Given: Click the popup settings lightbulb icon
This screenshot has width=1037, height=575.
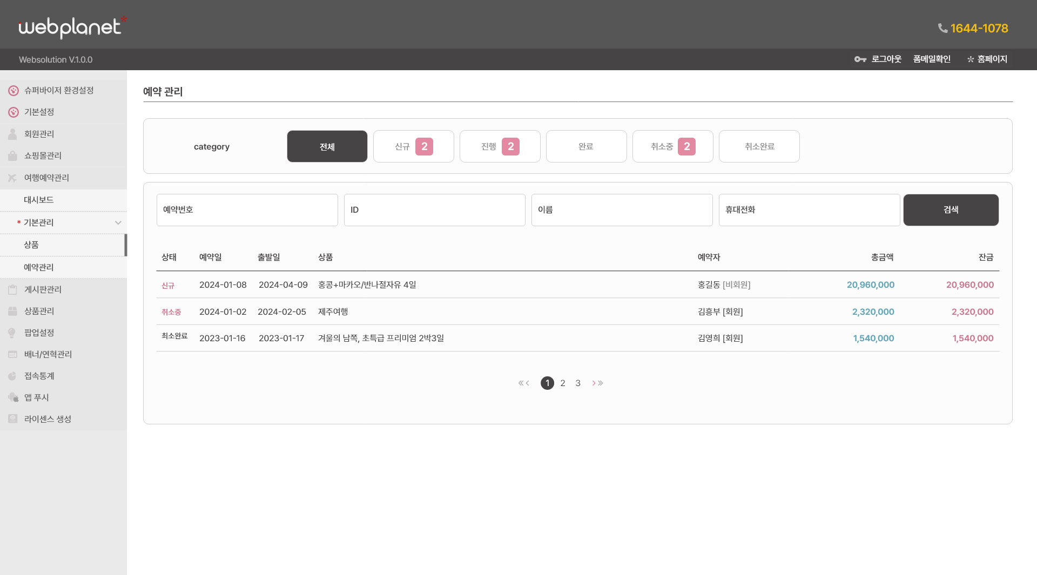Looking at the screenshot, I should point(12,333).
